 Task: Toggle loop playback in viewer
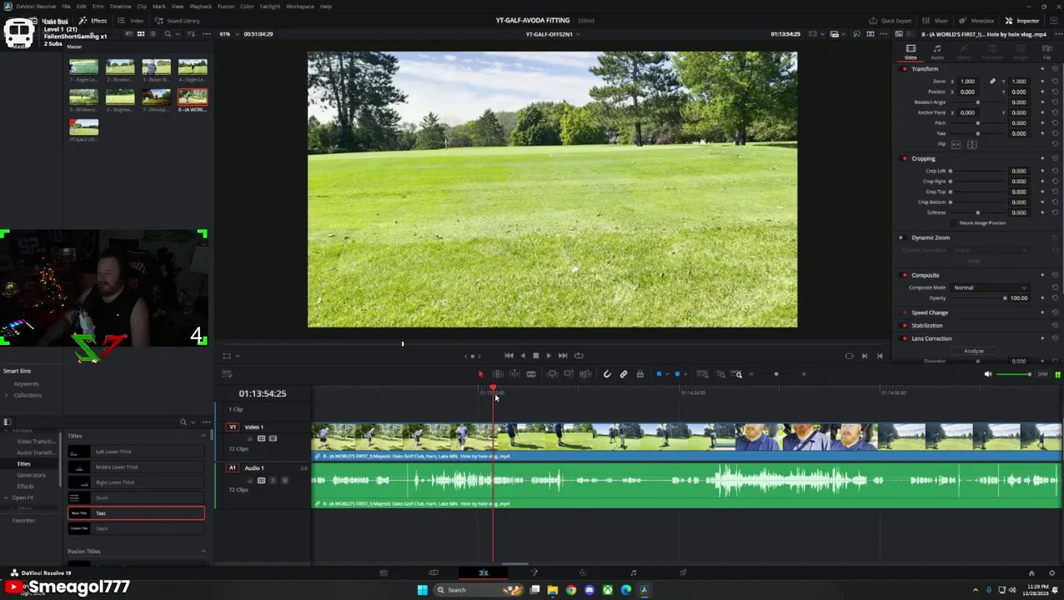(x=579, y=356)
